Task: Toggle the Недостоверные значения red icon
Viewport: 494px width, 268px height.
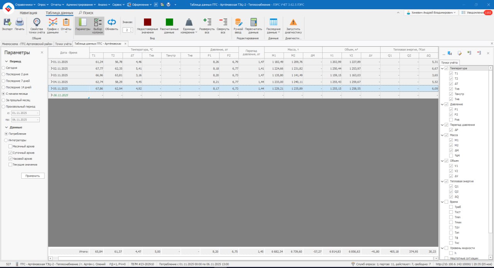Action: click(x=147, y=22)
